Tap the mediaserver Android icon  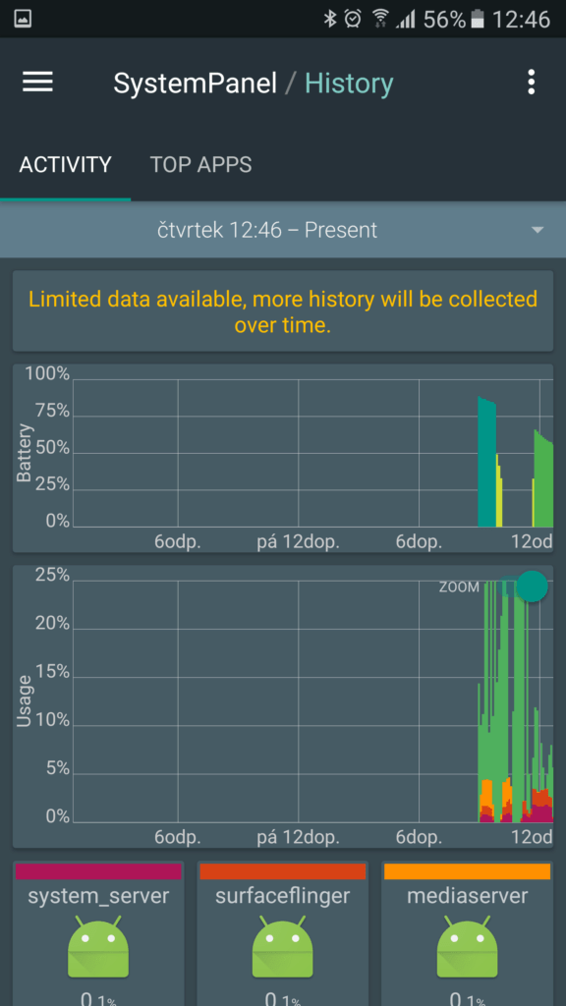click(x=468, y=946)
